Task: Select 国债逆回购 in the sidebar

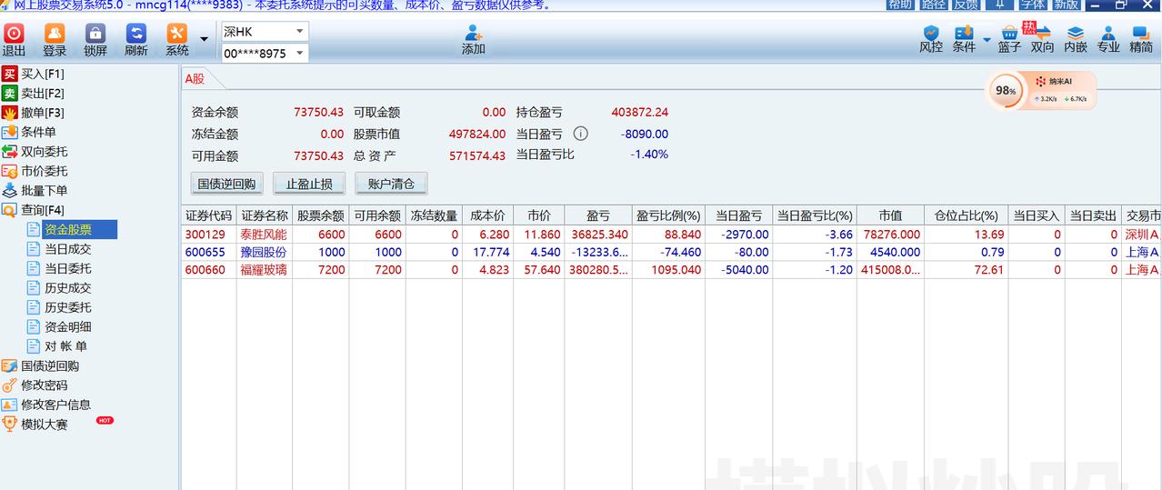Action: (50, 366)
